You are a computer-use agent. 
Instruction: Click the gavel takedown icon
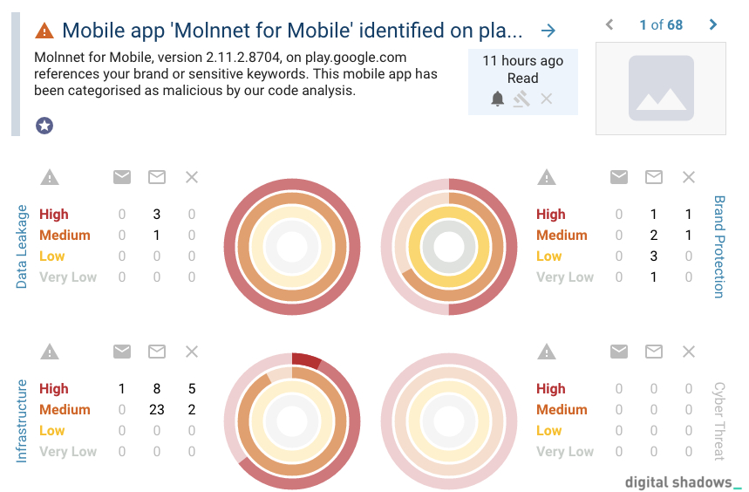(x=521, y=99)
